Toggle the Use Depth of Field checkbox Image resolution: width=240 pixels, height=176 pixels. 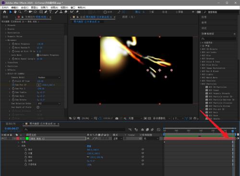38,107
